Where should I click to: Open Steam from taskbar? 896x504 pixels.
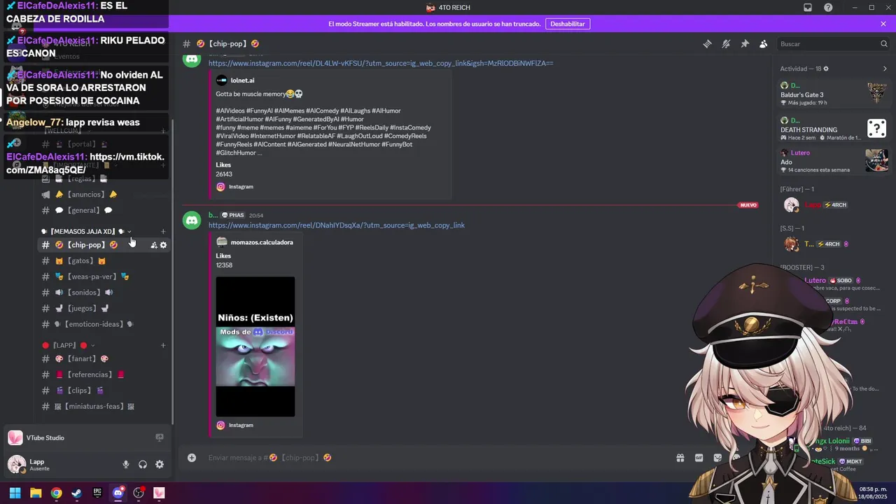click(76, 493)
